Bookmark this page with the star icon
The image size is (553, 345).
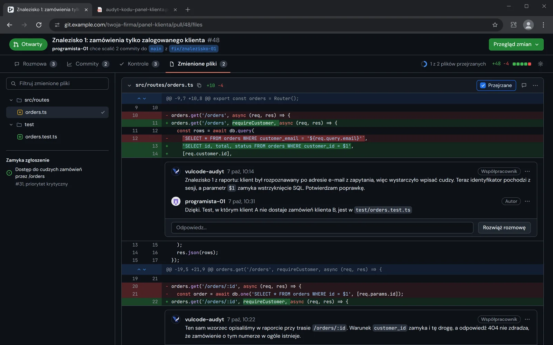click(495, 25)
